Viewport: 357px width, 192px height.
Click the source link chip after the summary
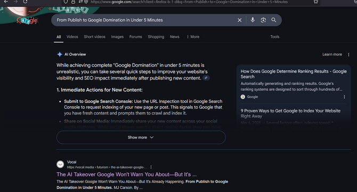[x=206, y=78]
